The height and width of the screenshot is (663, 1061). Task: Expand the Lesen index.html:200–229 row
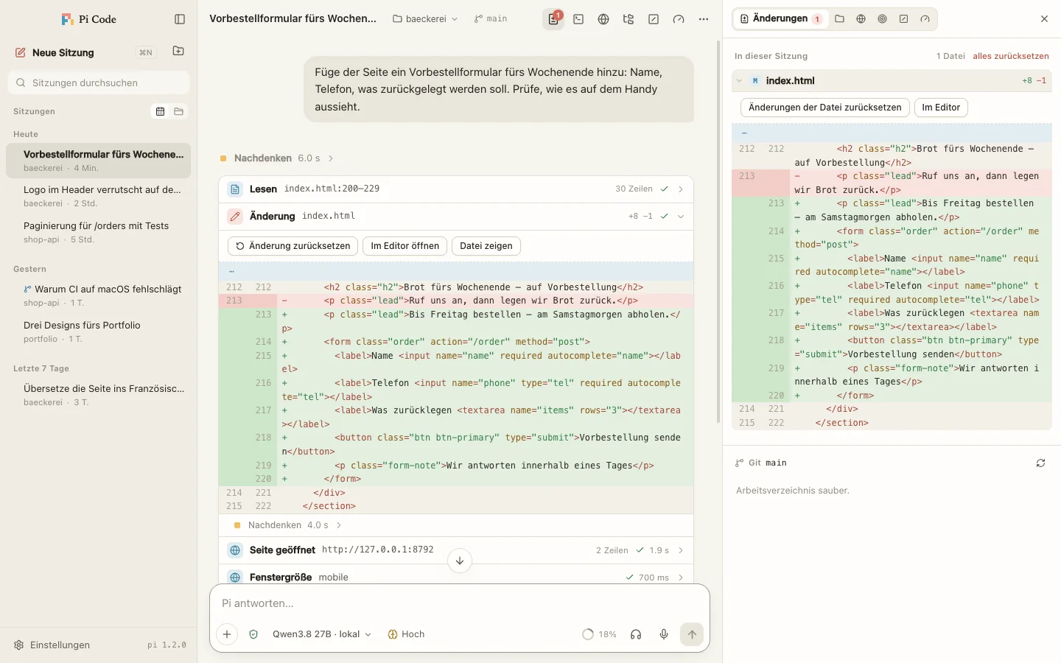[x=456, y=189]
